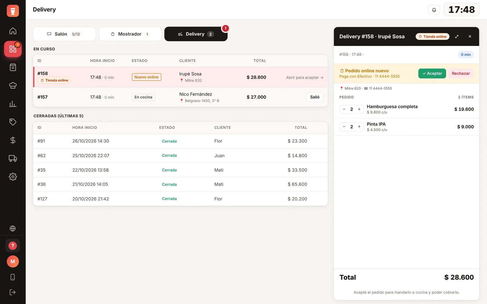Open order #157 row Nico Fernández
The image size is (487, 304).
(x=180, y=97)
